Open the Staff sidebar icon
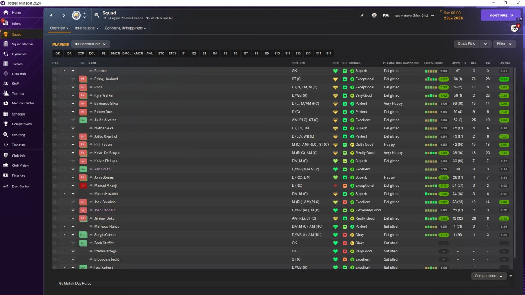 6,84
